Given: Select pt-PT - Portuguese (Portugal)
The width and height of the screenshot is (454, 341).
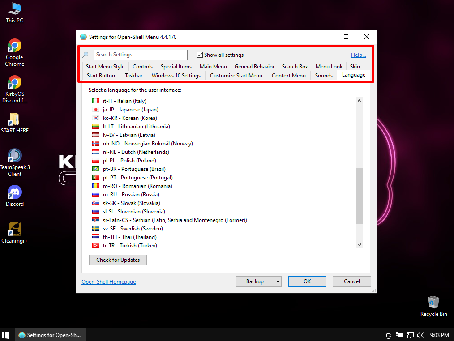Looking at the screenshot, I should [x=138, y=178].
